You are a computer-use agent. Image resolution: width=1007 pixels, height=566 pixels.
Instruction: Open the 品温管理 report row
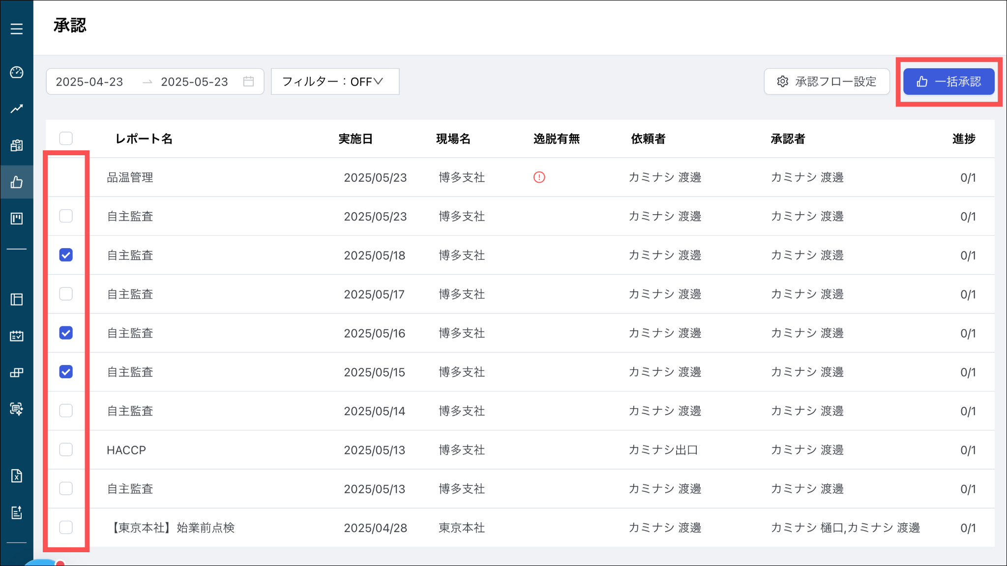pyautogui.click(x=130, y=177)
